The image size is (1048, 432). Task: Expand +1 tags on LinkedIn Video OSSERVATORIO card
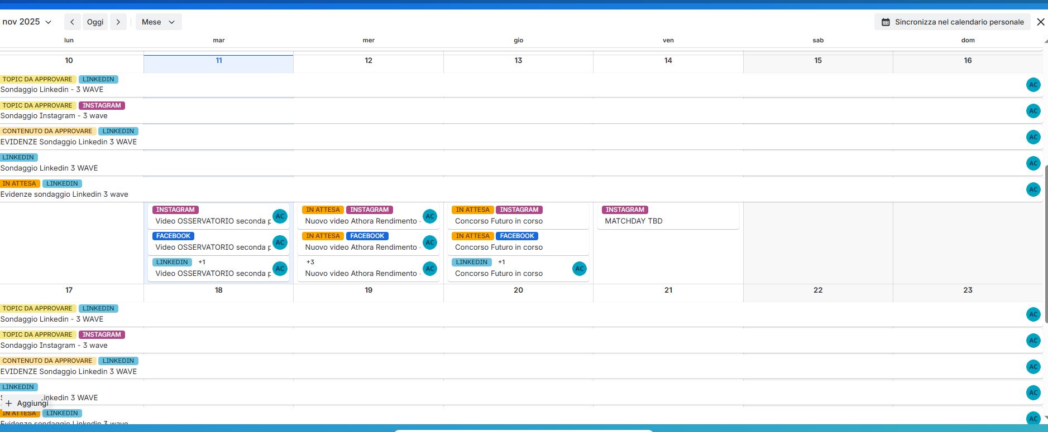pos(202,262)
